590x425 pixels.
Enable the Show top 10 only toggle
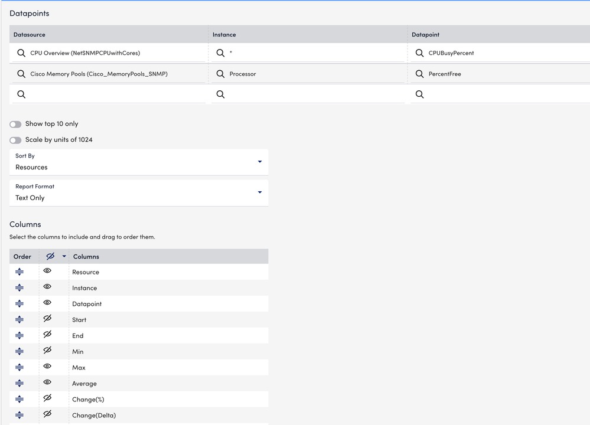point(15,124)
